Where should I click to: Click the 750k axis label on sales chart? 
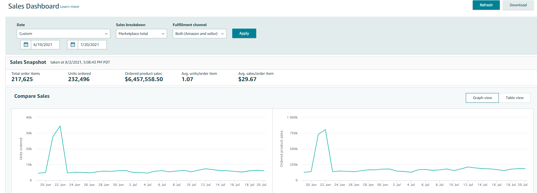[x=294, y=133]
